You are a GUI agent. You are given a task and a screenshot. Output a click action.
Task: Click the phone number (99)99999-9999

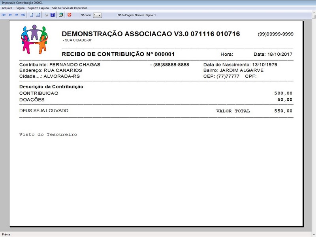[x=275, y=34]
